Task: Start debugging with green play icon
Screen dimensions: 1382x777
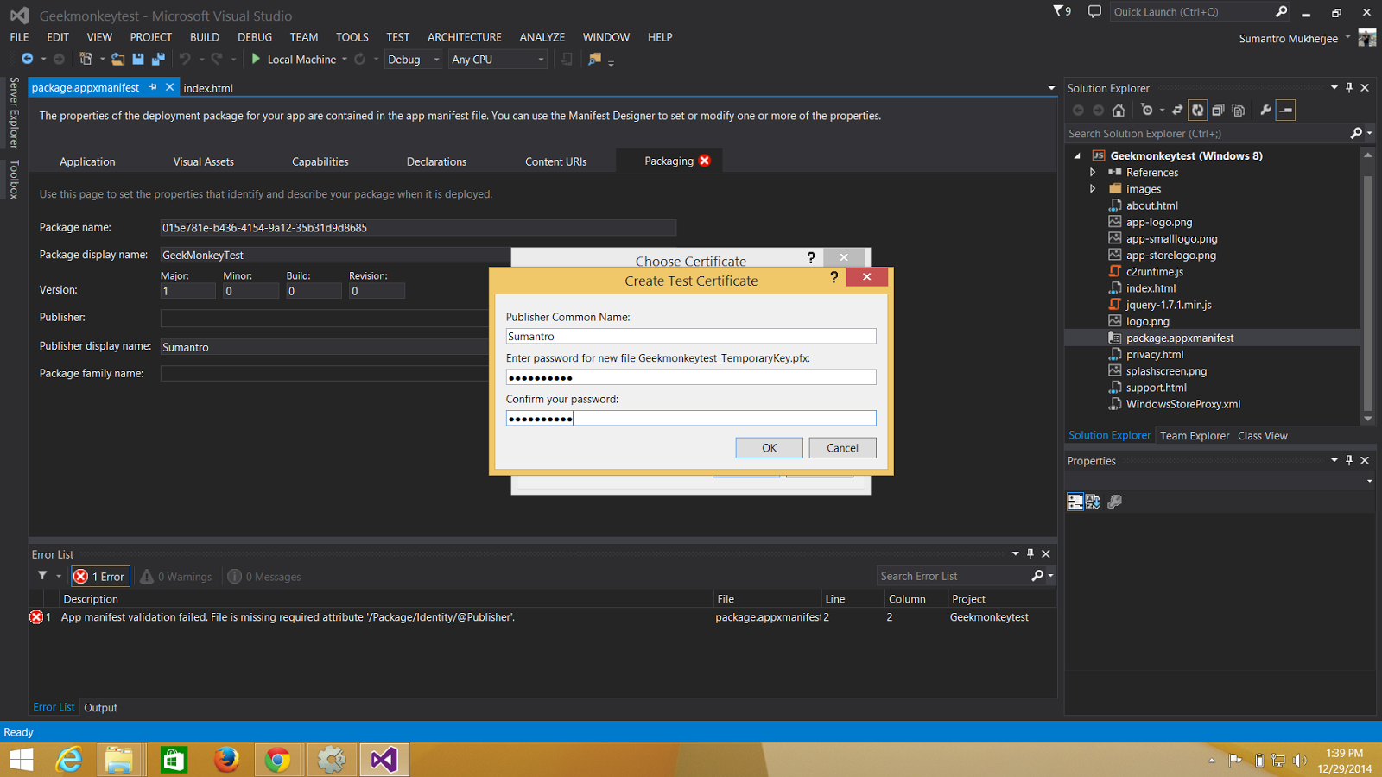Action: pos(256,59)
